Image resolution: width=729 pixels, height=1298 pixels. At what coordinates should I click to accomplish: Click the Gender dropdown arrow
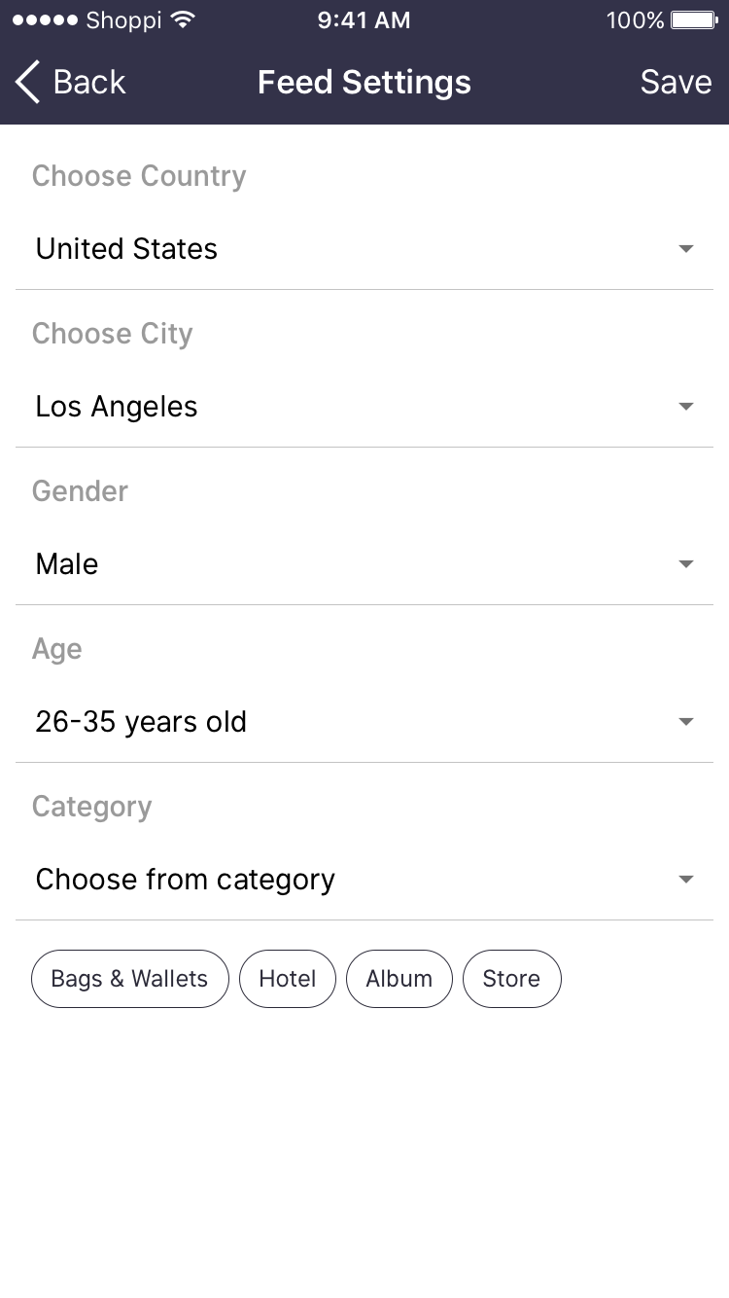tap(686, 564)
